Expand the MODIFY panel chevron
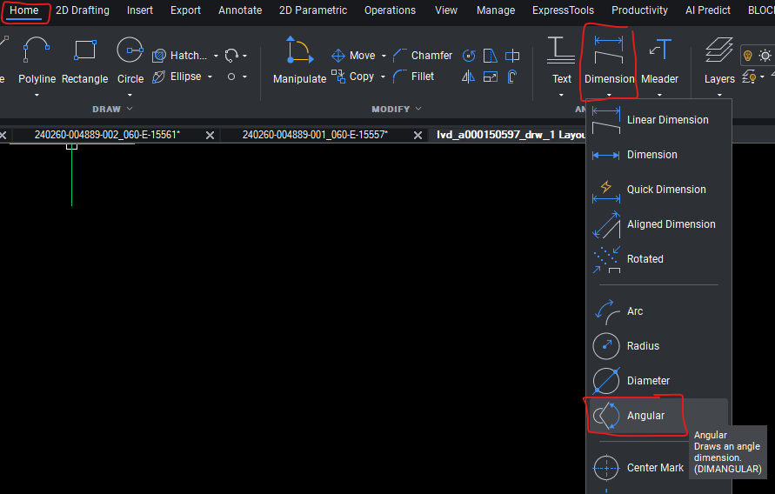This screenshot has height=494, width=775. pyautogui.click(x=418, y=109)
